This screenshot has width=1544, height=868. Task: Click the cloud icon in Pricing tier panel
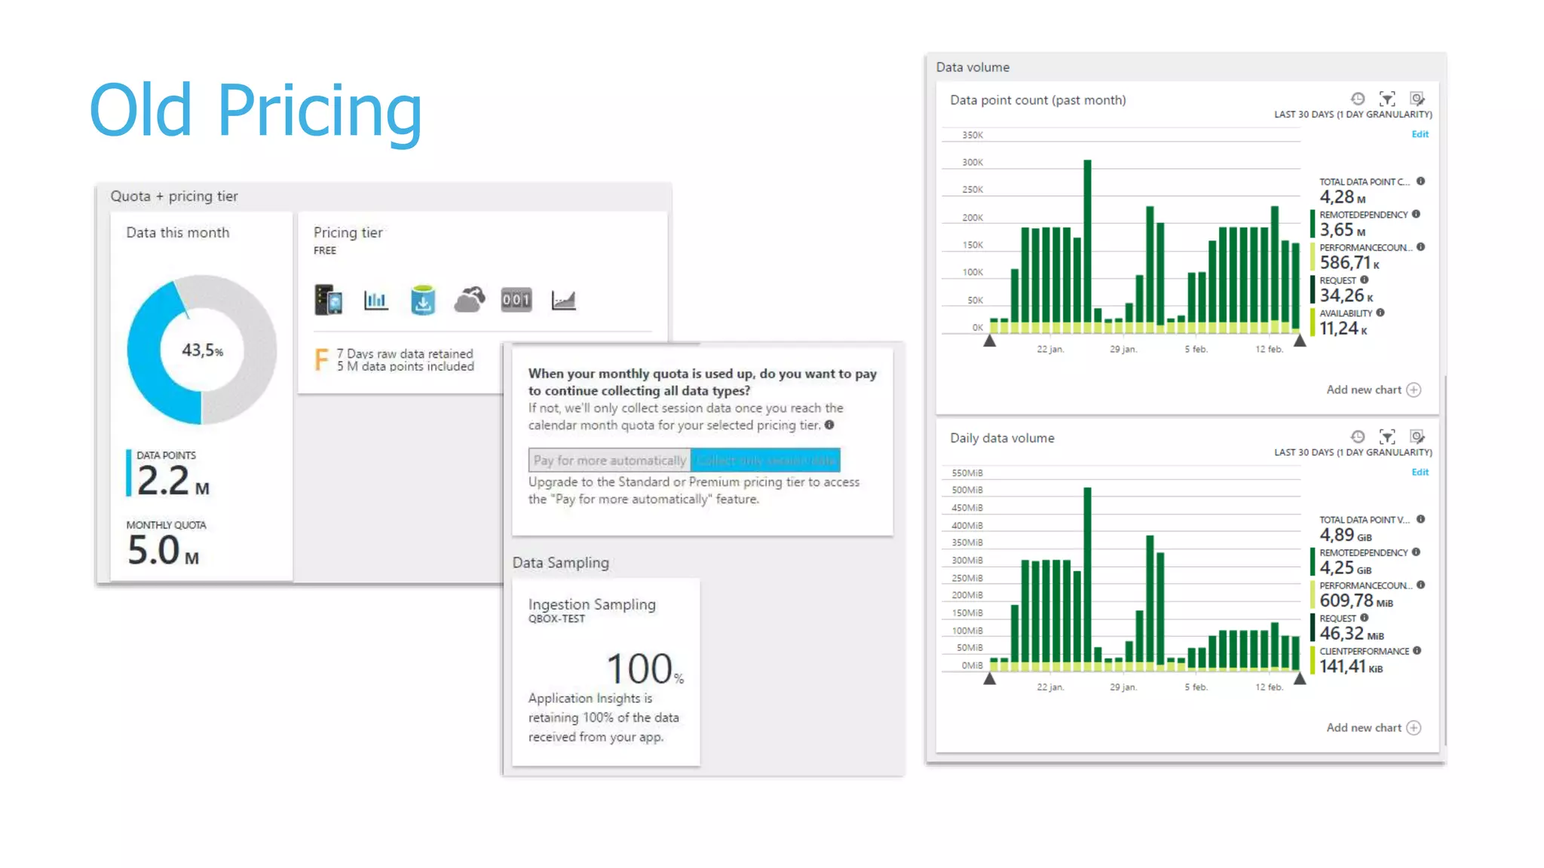coord(469,300)
